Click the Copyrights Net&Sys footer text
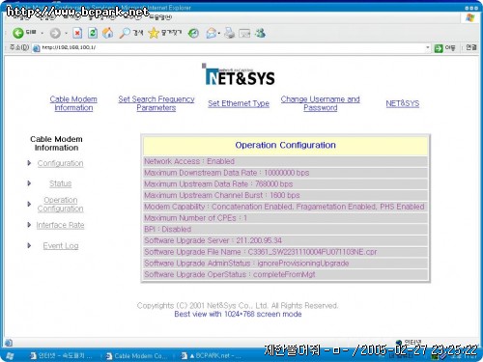Viewport: 483px width, 362px height. (x=238, y=305)
